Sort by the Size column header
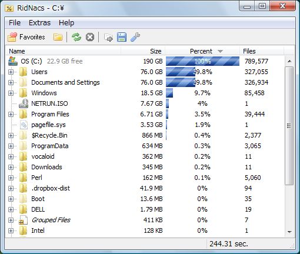300x254 pixels. 143,51
